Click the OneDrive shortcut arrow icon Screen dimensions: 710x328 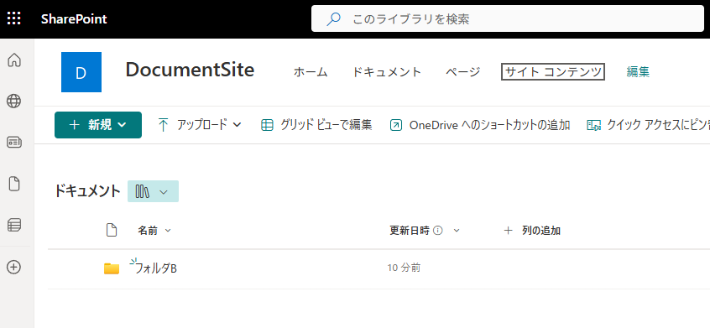coord(396,125)
